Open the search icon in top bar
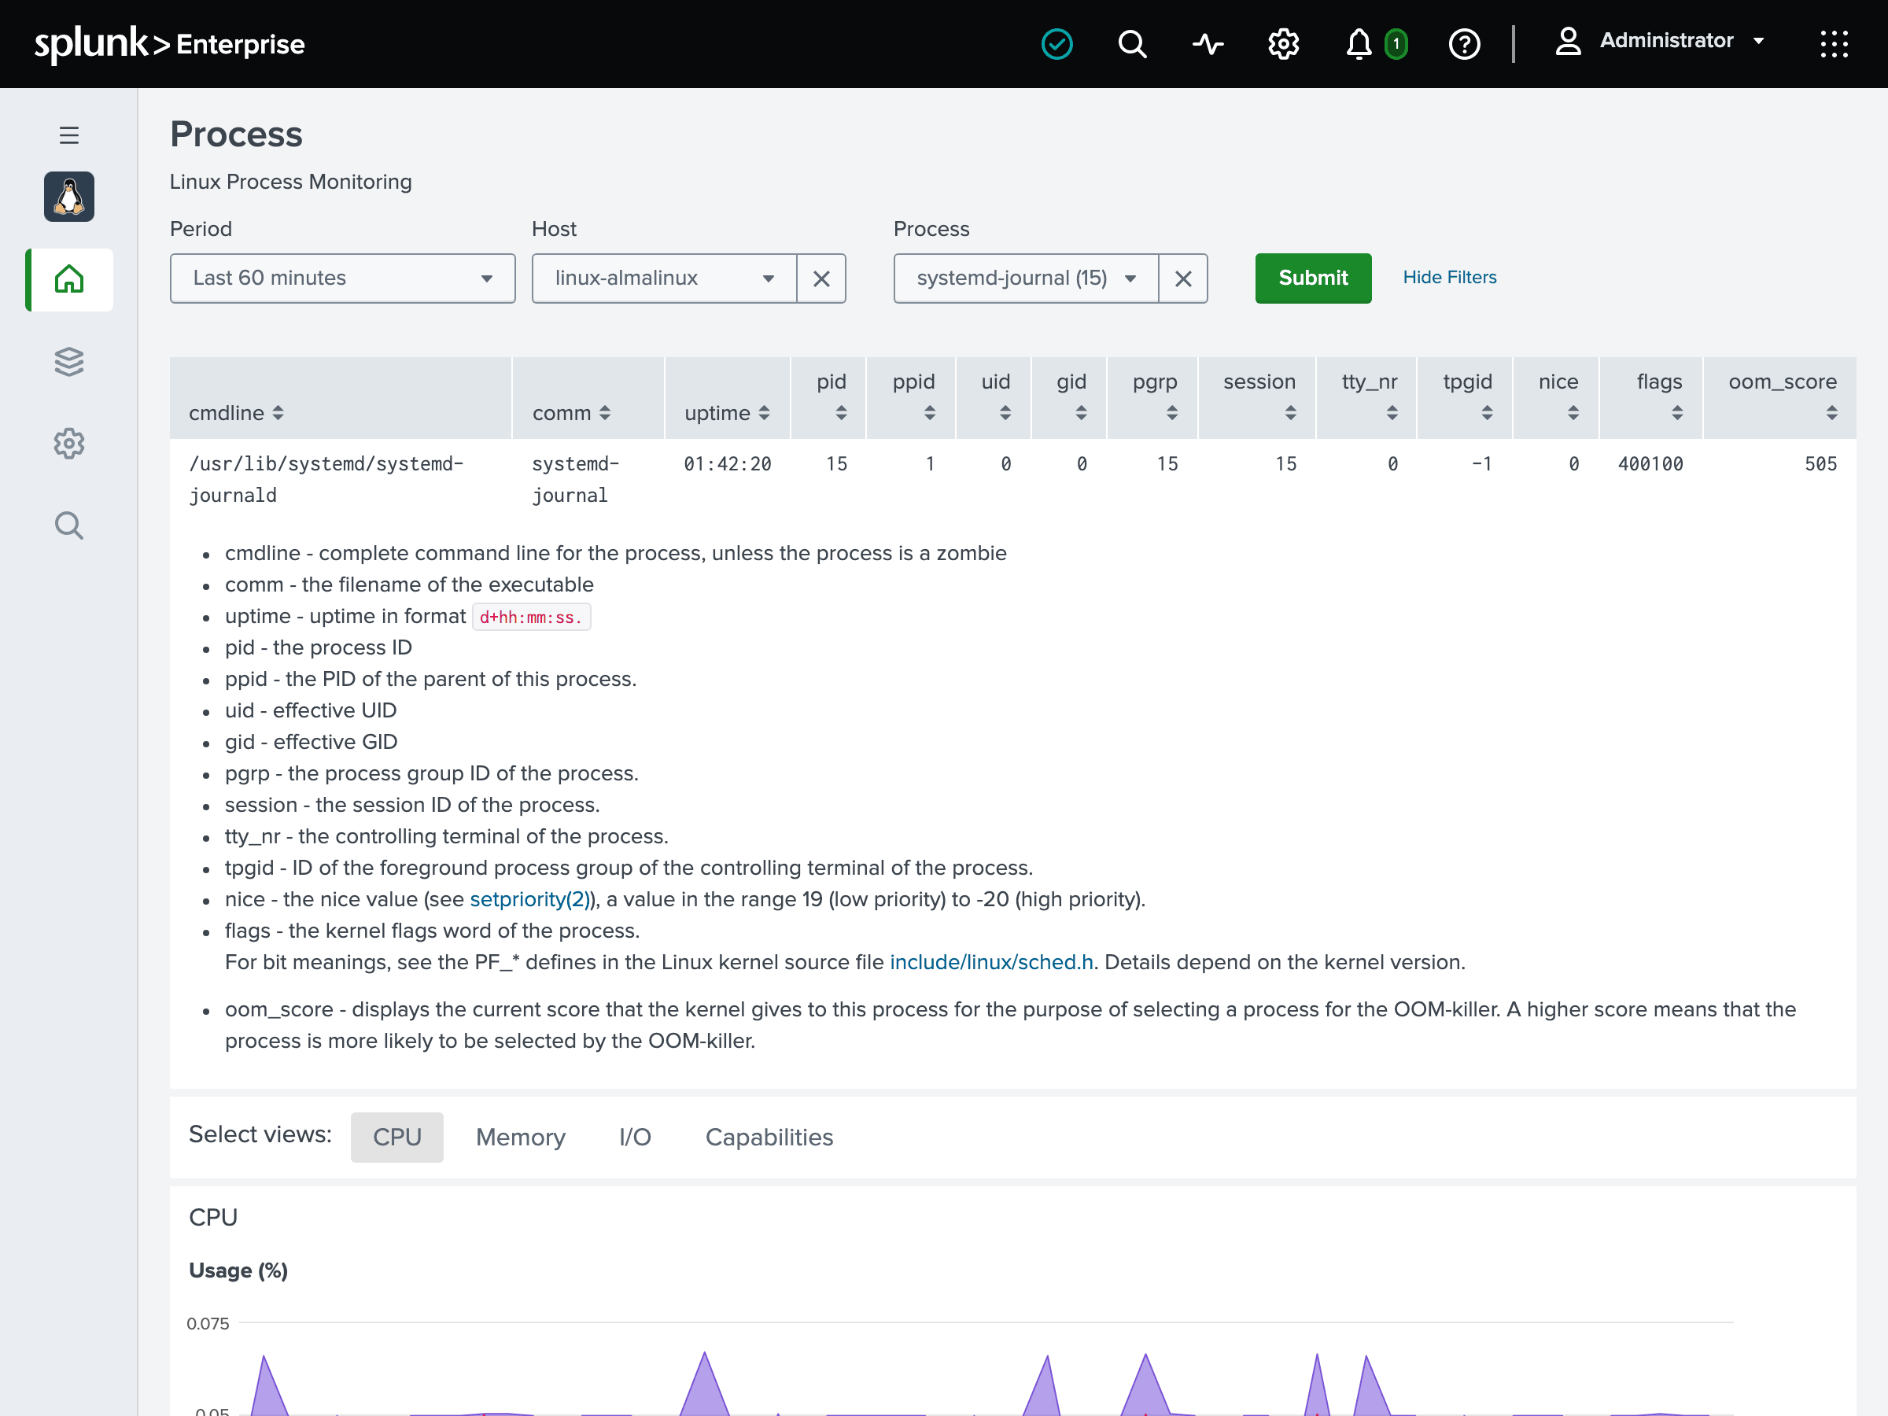 click(x=1132, y=43)
